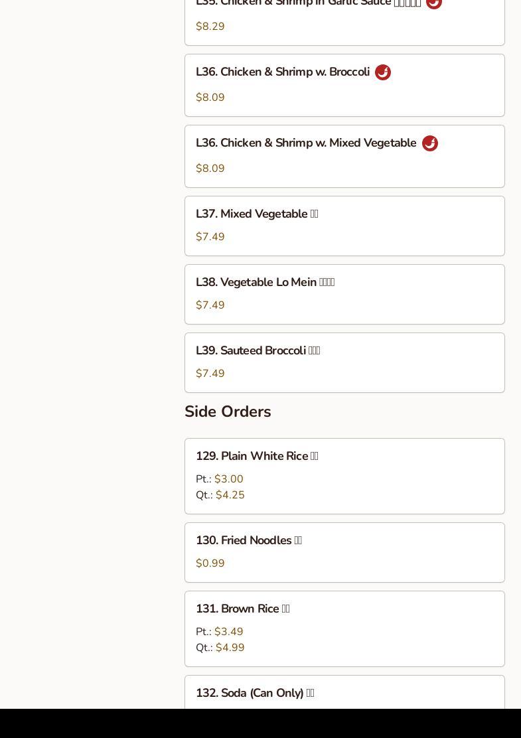
Task: Click Brown Rice pint price $3.49
Action: click(x=229, y=632)
